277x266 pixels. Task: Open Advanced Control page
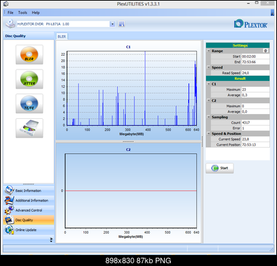pos(29,210)
